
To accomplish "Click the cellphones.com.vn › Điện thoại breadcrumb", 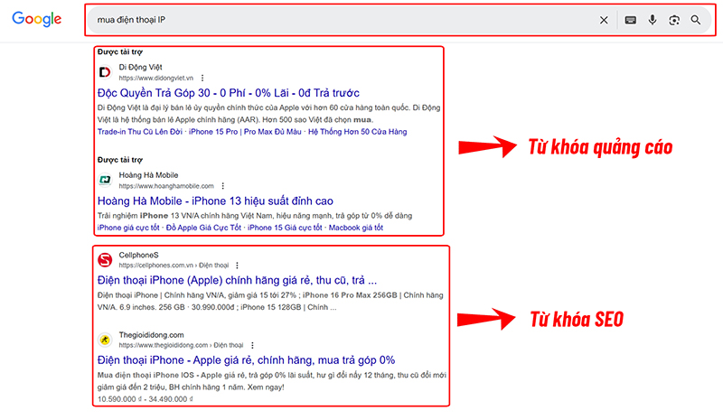I will point(174,265).
